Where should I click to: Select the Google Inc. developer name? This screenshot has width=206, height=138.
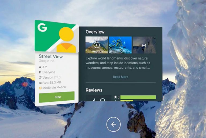[47, 61]
